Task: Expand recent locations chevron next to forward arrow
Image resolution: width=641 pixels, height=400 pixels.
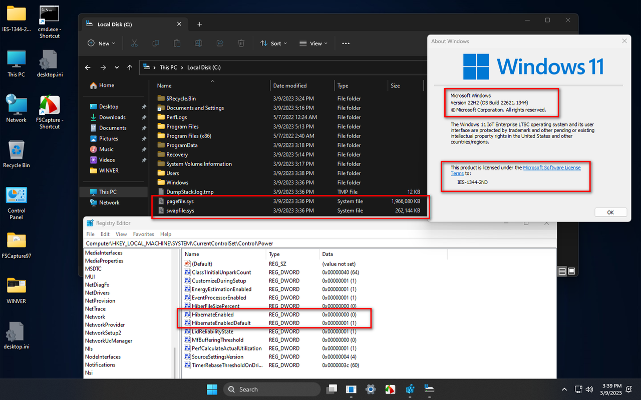Action: coord(117,67)
